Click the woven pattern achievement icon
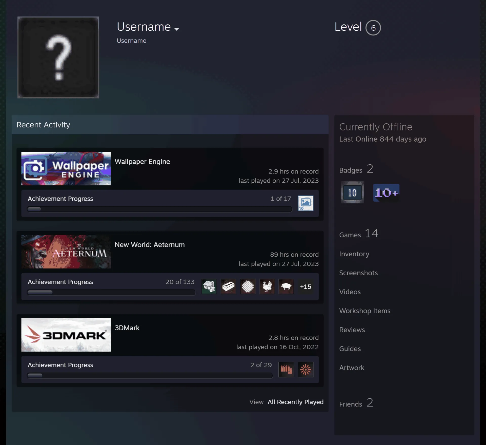This screenshot has width=486, height=445. click(x=248, y=286)
